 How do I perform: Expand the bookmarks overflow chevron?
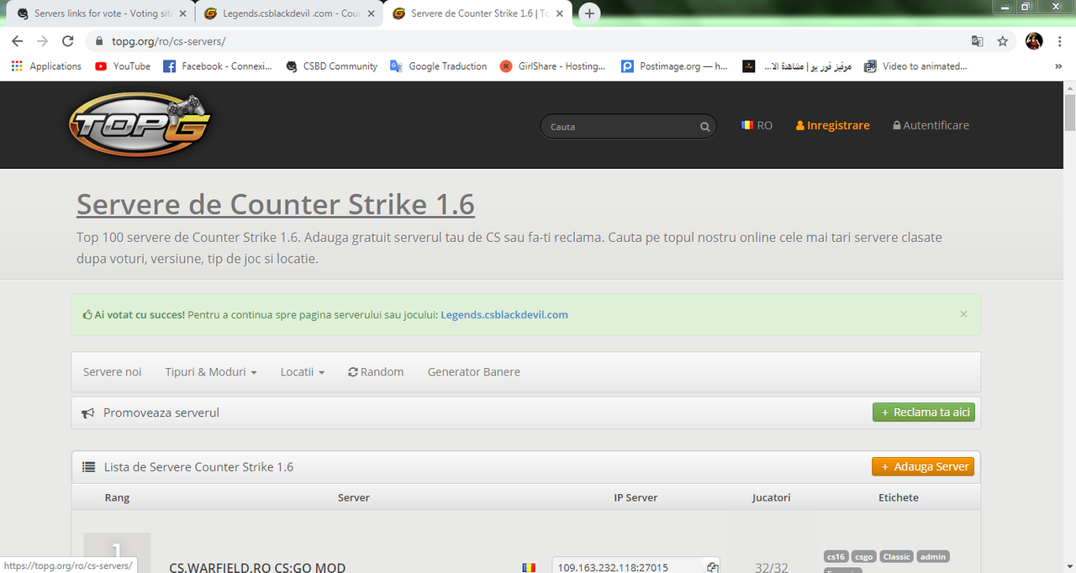point(1058,66)
